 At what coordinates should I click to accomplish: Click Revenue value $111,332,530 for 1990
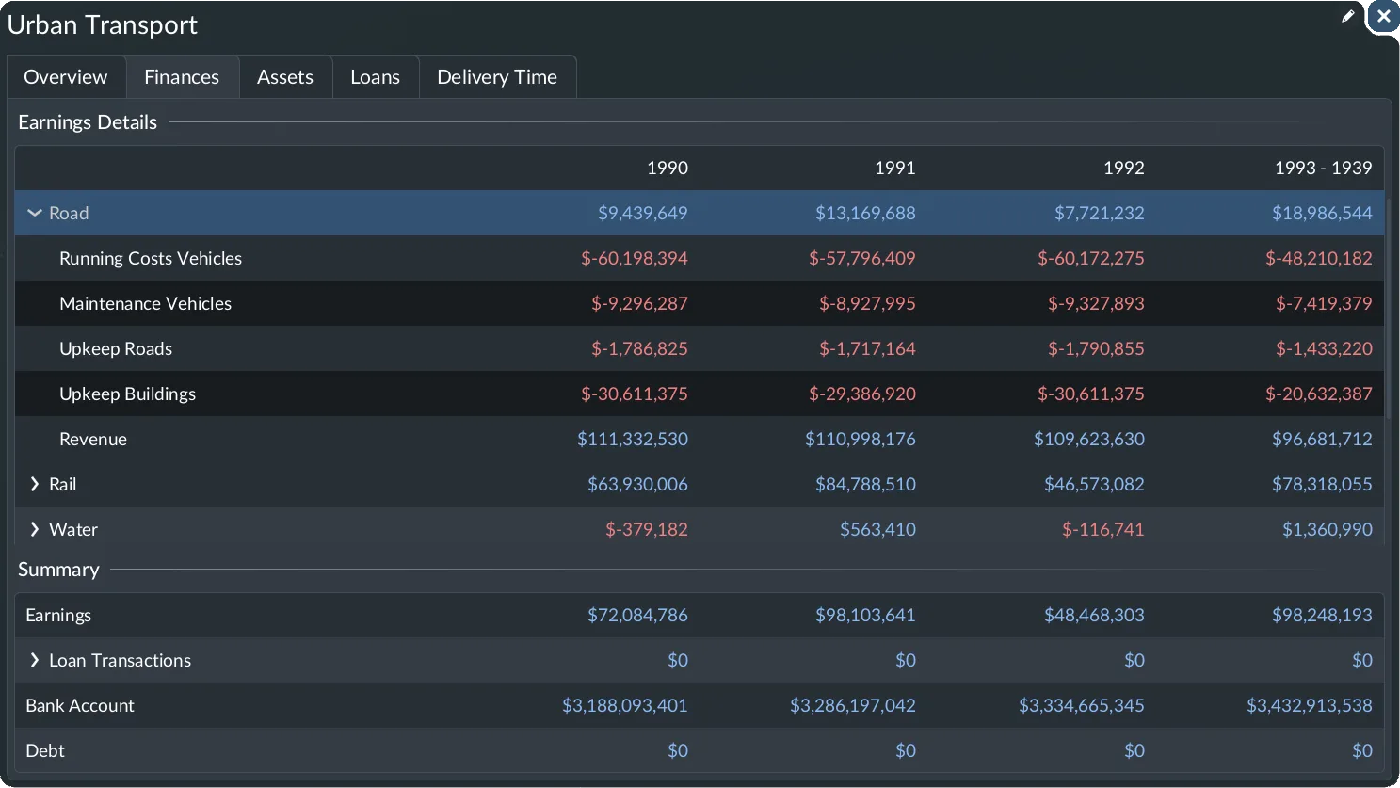[633, 439]
